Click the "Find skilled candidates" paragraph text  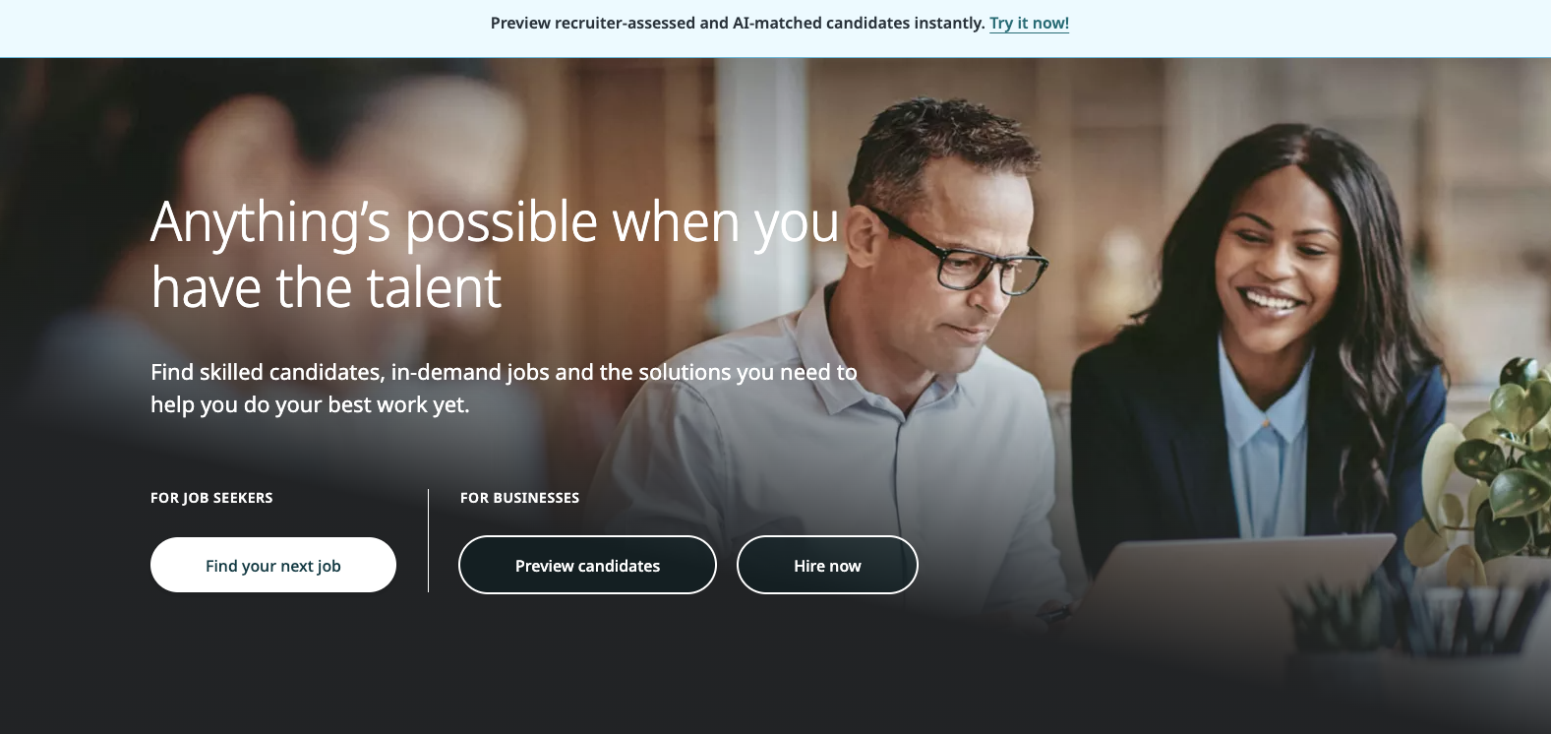tap(504, 388)
